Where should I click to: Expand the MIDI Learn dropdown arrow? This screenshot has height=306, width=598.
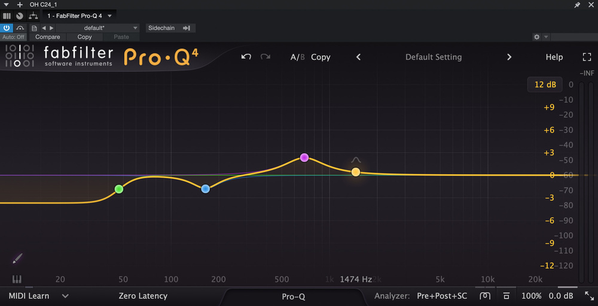pos(65,296)
